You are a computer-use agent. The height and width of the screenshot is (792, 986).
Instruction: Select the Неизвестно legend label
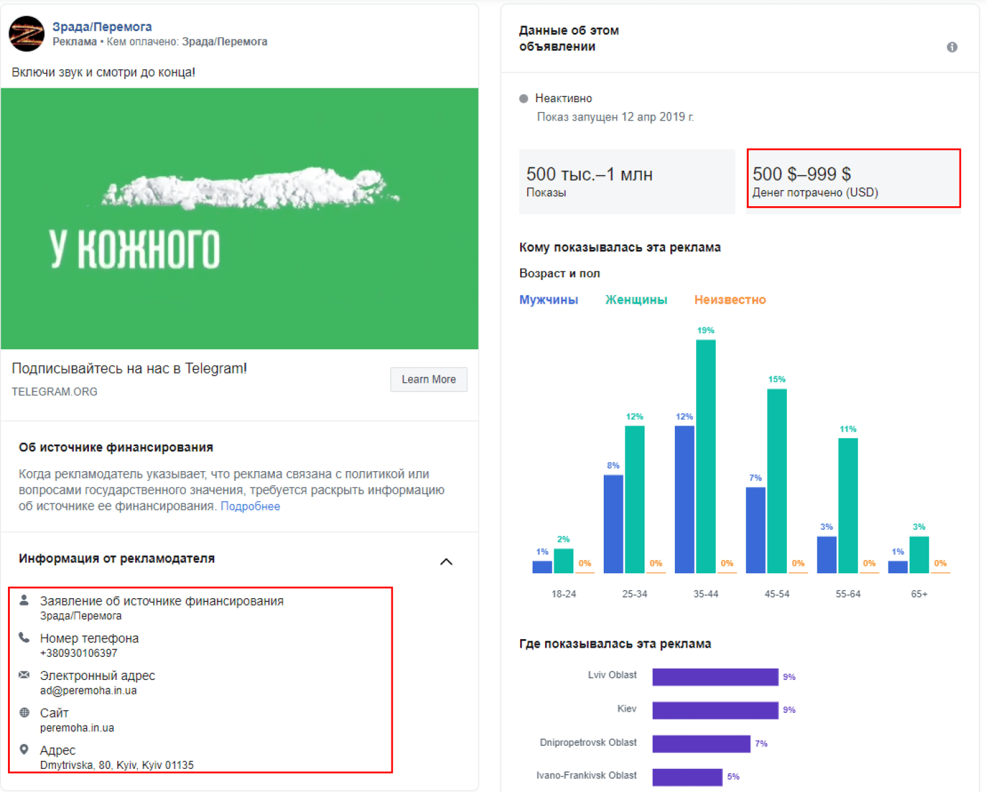[x=730, y=300]
